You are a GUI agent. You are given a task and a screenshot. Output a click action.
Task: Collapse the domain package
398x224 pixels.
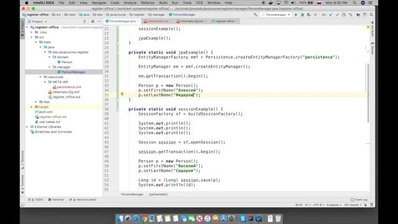[x=50, y=57]
